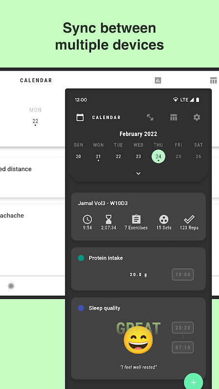This screenshot has height=389, width=219.
Task: Tap the dumbbell exercises icon
Action: 150,117
